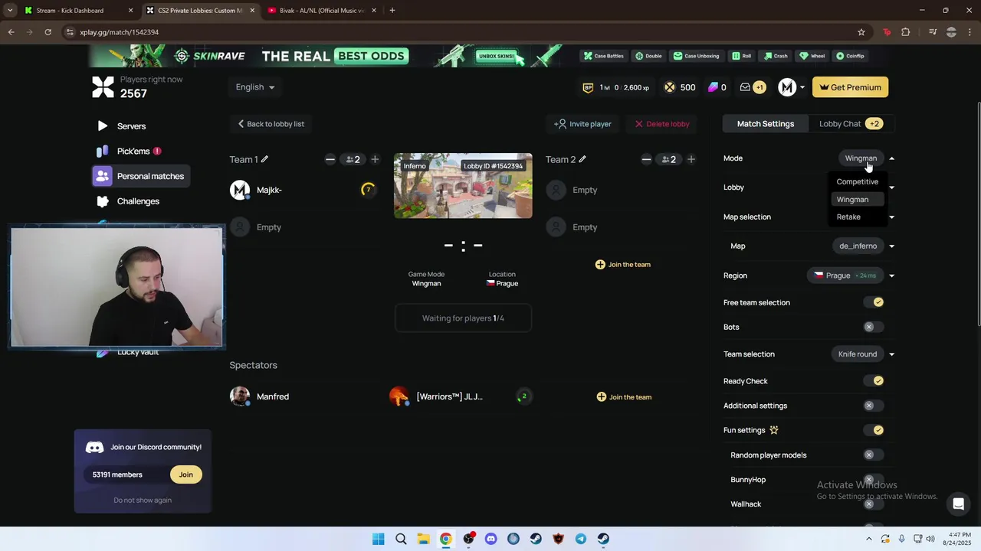The height and width of the screenshot is (551, 981).
Task: Click the purple gem balance icon
Action: pyautogui.click(x=713, y=87)
